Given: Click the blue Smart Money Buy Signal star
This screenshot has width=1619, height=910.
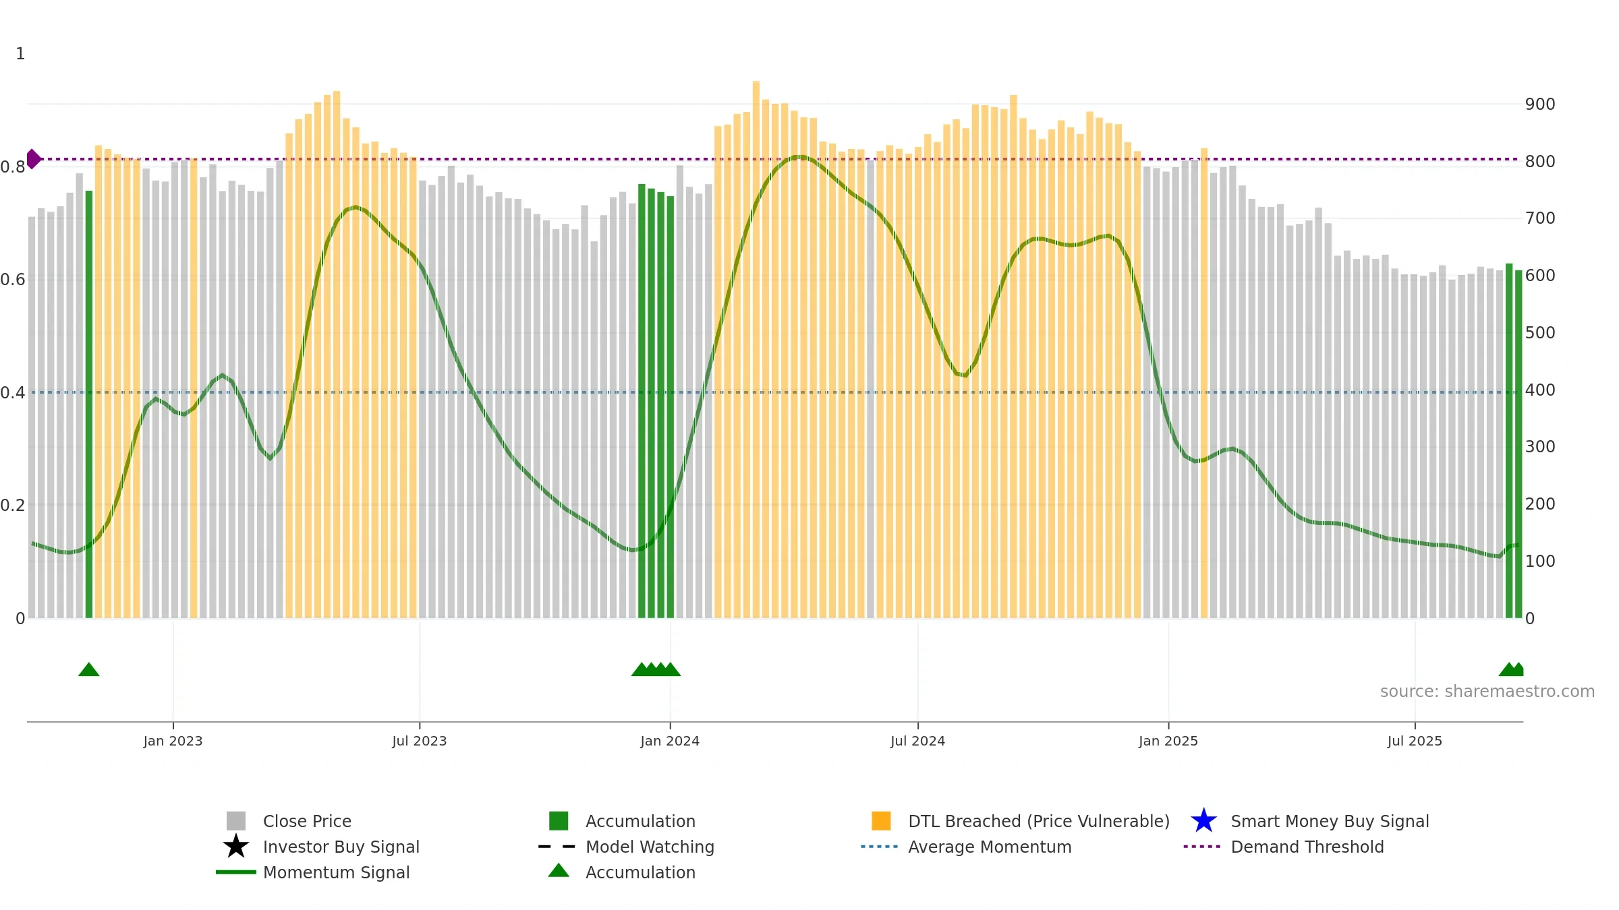Looking at the screenshot, I should pyautogui.click(x=1203, y=821).
